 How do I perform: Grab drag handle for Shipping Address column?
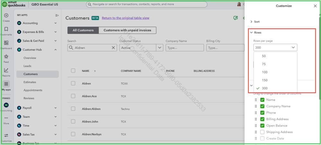[x=256, y=132]
